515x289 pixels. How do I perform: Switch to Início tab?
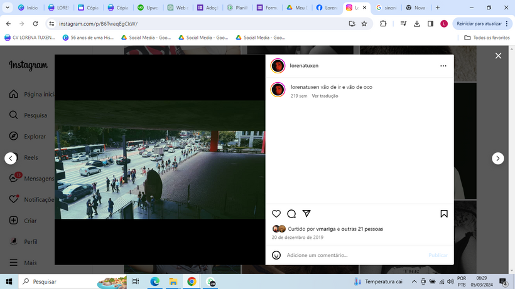pyautogui.click(x=29, y=8)
